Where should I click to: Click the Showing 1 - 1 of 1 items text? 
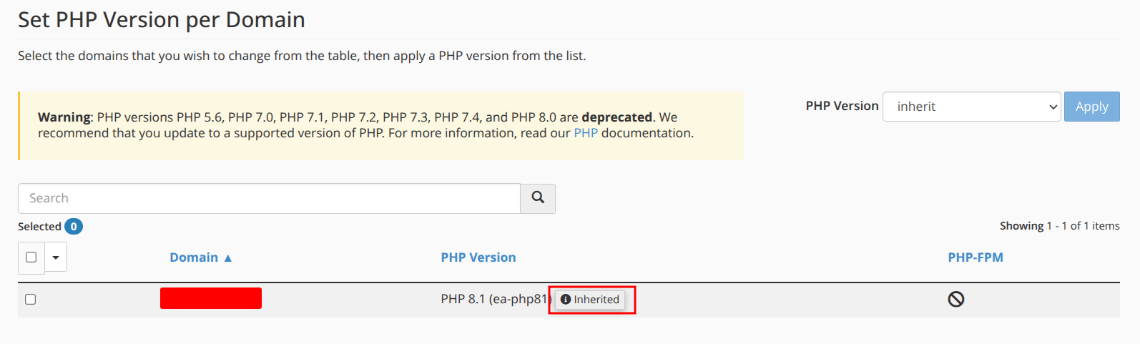(1059, 226)
